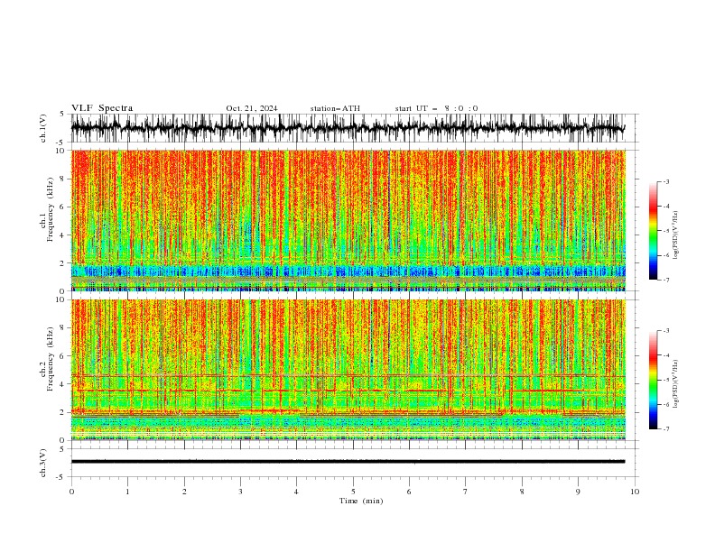Viewport: 715px width, 552px height.
Task: Click the ch.1 spectrogram panel
Action: click(348, 220)
